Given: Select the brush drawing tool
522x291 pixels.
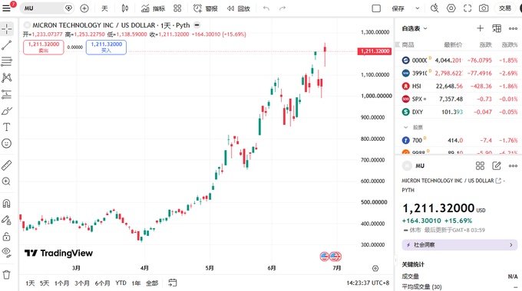Looking at the screenshot, I should tap(7, 110).
